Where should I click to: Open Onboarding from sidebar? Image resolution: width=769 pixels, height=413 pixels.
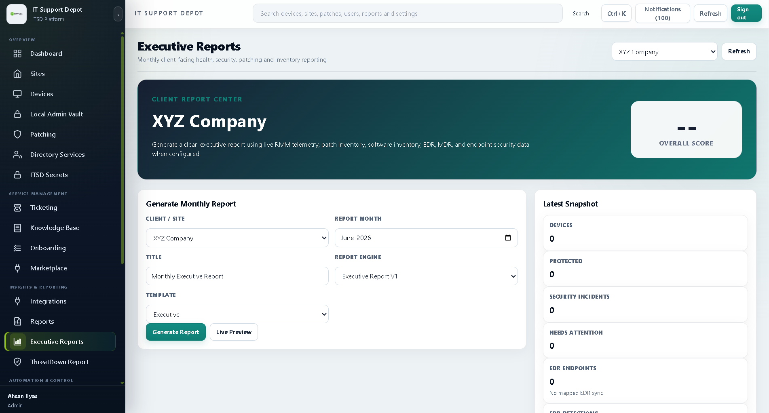pos(60,248)
